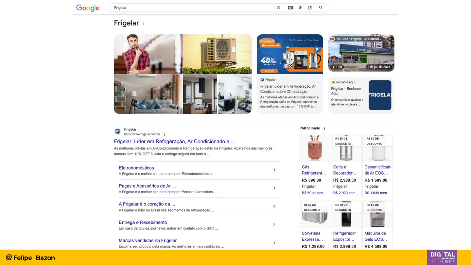The image size is (471, 265).
Task: Start voice search with the microphone icon
Action: point(300,8)
